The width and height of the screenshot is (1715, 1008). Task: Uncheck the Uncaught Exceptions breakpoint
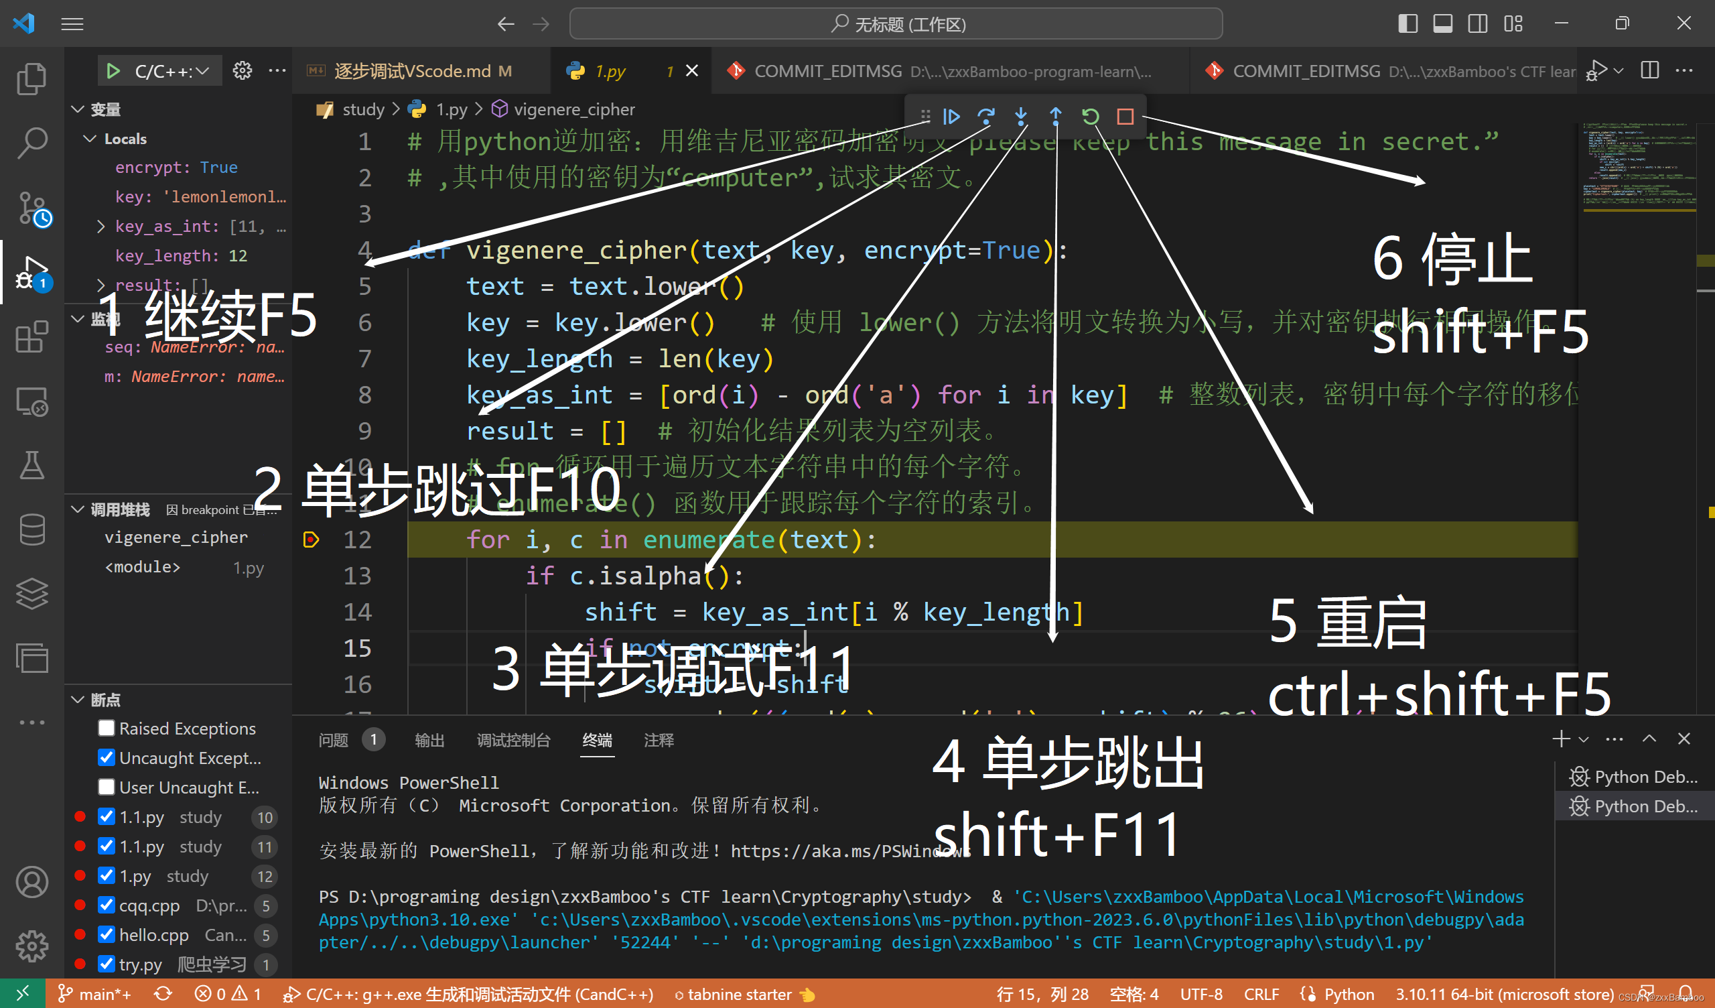[x=106, y=757]
